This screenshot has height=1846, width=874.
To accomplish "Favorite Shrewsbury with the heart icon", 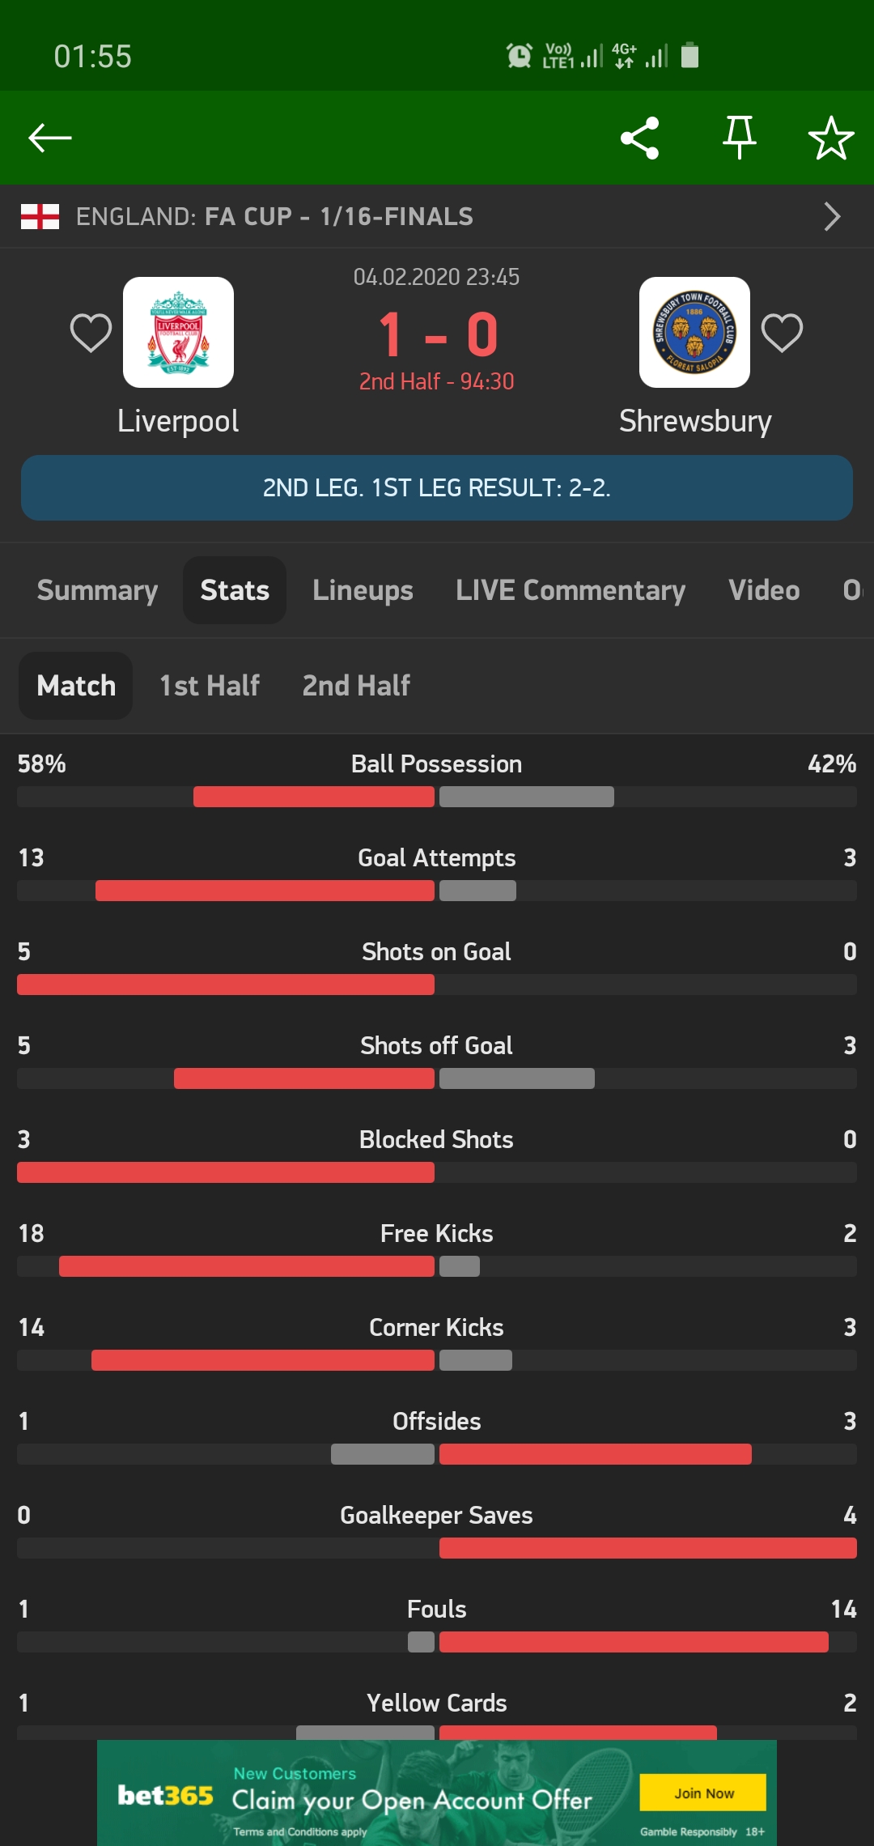I will [782, 333].
